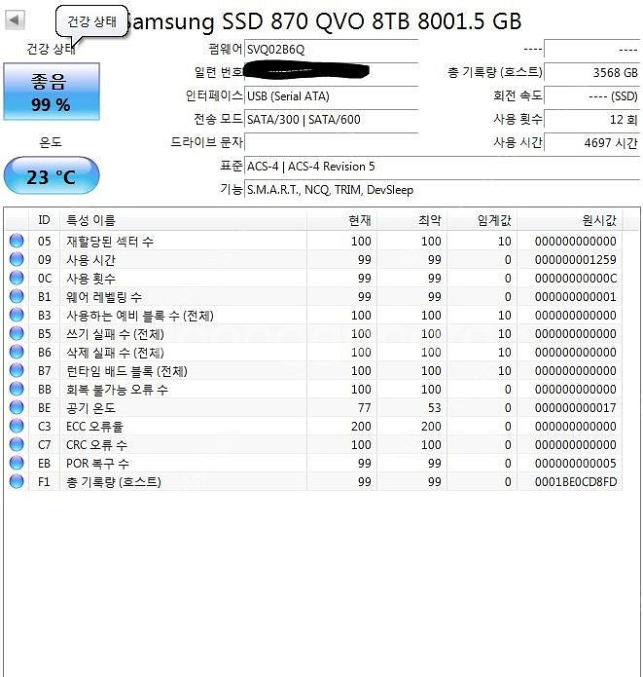Click status icon for C3 ECC 오류율

pos(17,426)
